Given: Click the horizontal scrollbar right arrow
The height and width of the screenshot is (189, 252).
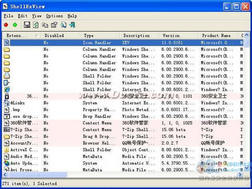Looking at the screenshot, I should [x=240, y=174].
